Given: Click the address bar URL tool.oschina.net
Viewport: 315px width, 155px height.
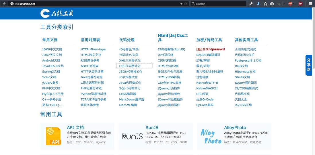Looking at the screenshot, I should pyautogui.click(x=25, y=4).
